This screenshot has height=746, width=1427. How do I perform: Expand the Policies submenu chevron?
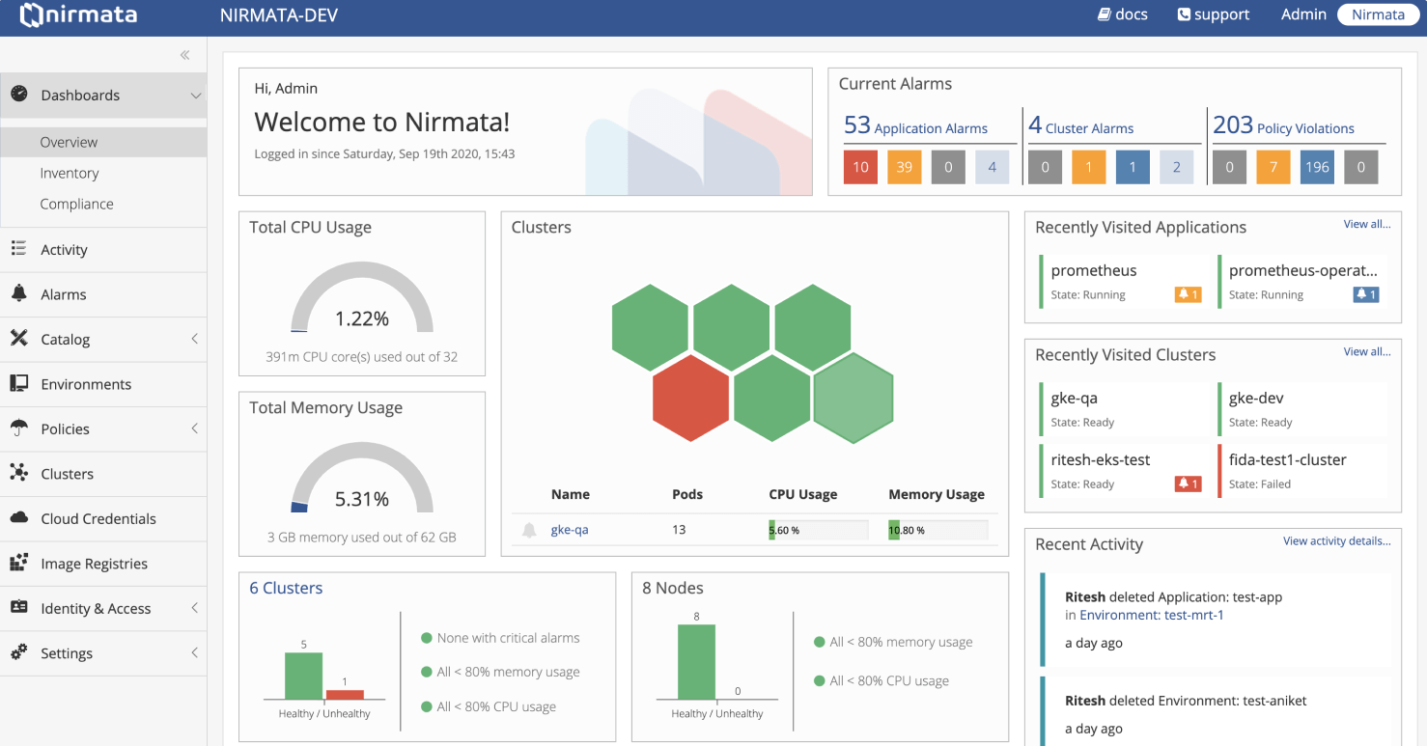(195, 428)
